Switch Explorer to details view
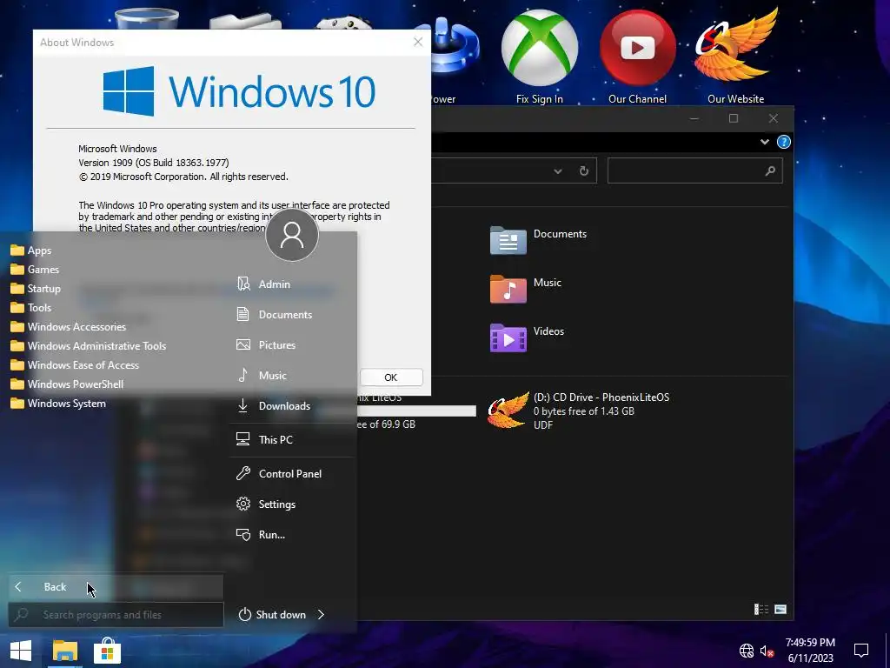This screenshot has height=668, width=890. (761, 610)
